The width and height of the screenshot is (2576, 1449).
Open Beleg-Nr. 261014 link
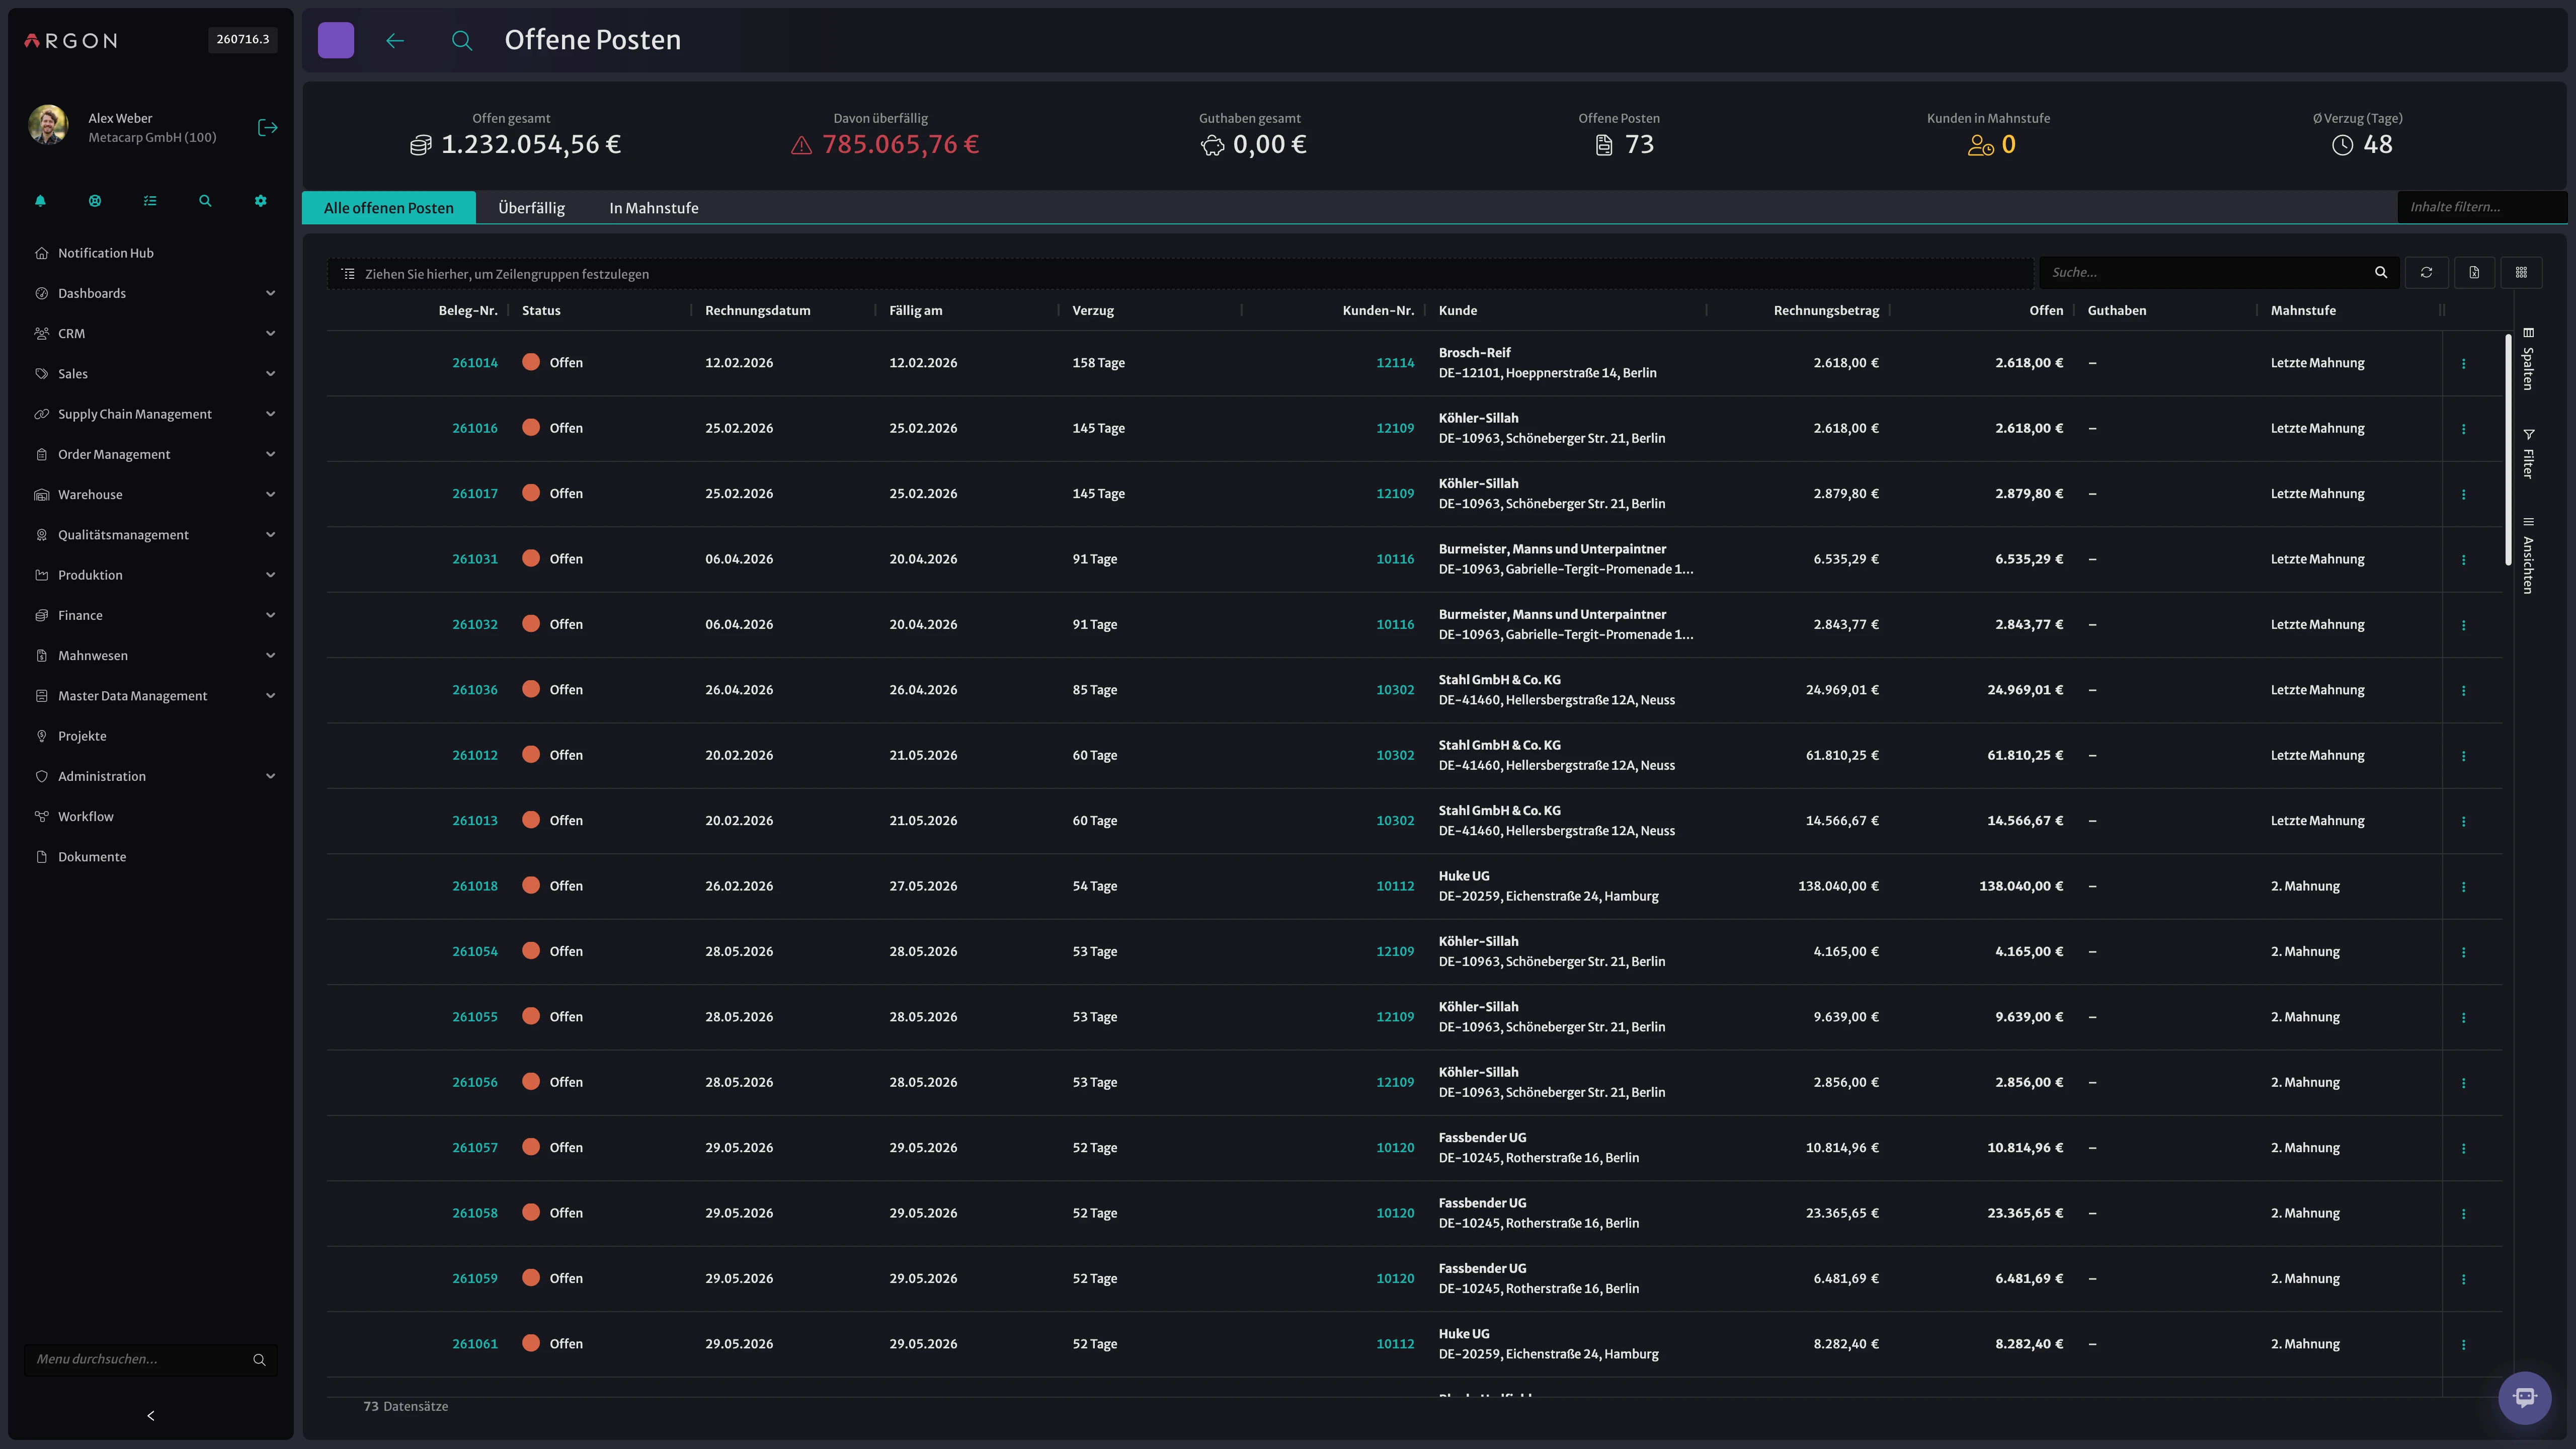[474, 363]
